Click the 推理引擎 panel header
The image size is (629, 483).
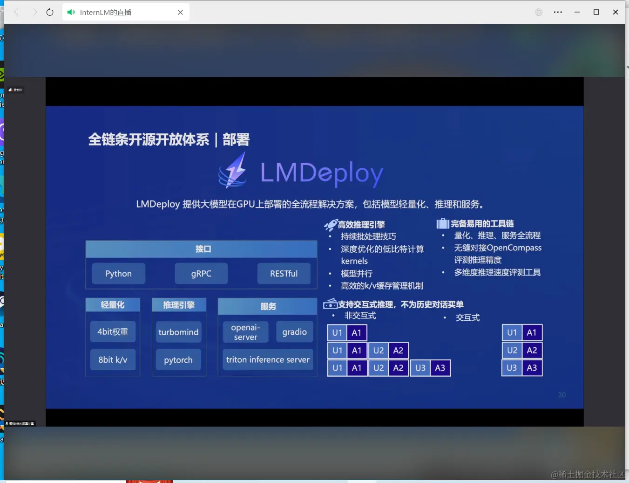[x=179, y=305]
